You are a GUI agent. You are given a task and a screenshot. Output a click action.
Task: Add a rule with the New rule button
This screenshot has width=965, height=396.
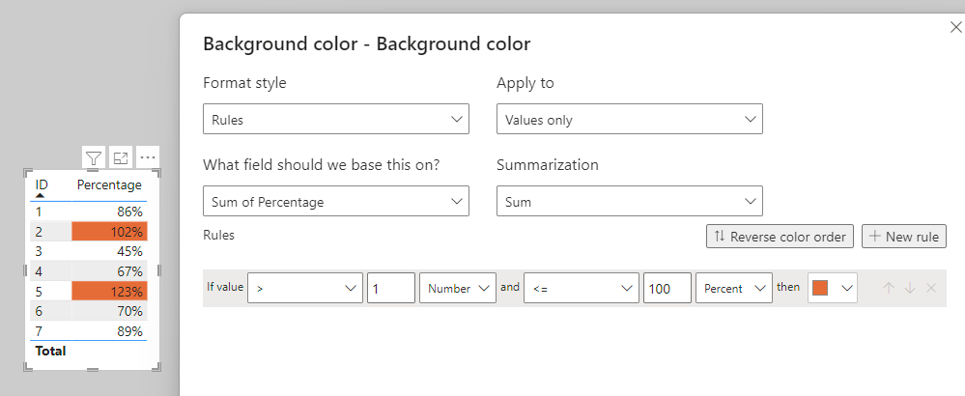[904, 237]
